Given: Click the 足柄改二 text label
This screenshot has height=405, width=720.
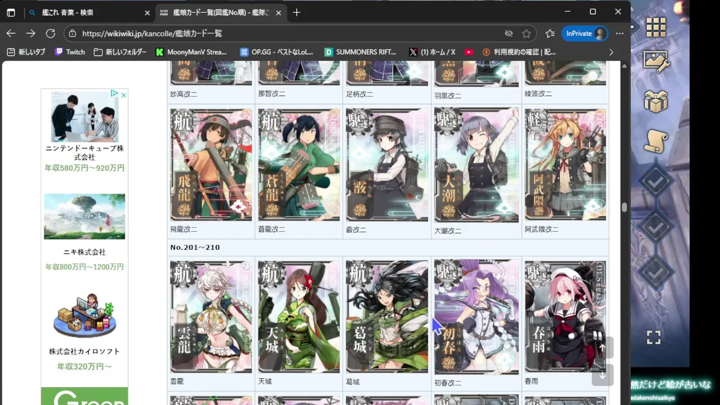Looking at the screenshot, I should (x=359, y=94).
